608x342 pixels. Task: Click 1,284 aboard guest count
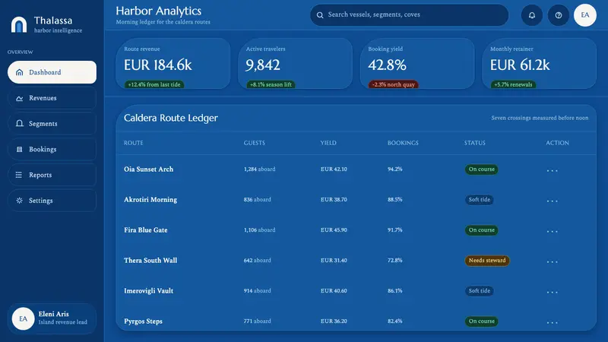(259, 169)
